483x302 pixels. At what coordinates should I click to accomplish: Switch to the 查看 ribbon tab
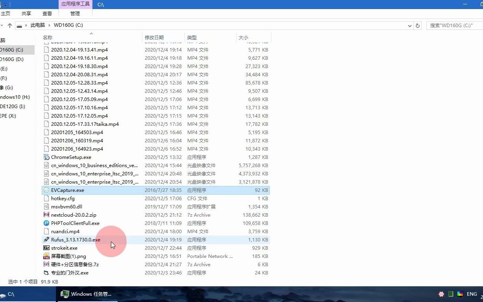[x=47, y=13]
